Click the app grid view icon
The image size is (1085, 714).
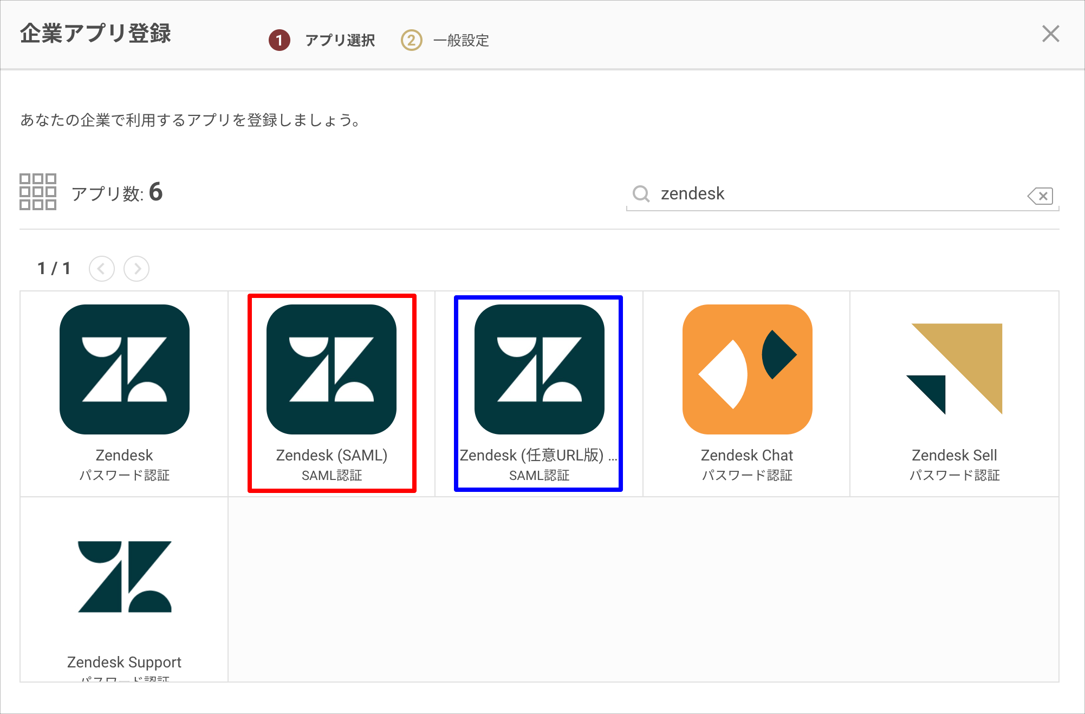[x=38, y=192]
